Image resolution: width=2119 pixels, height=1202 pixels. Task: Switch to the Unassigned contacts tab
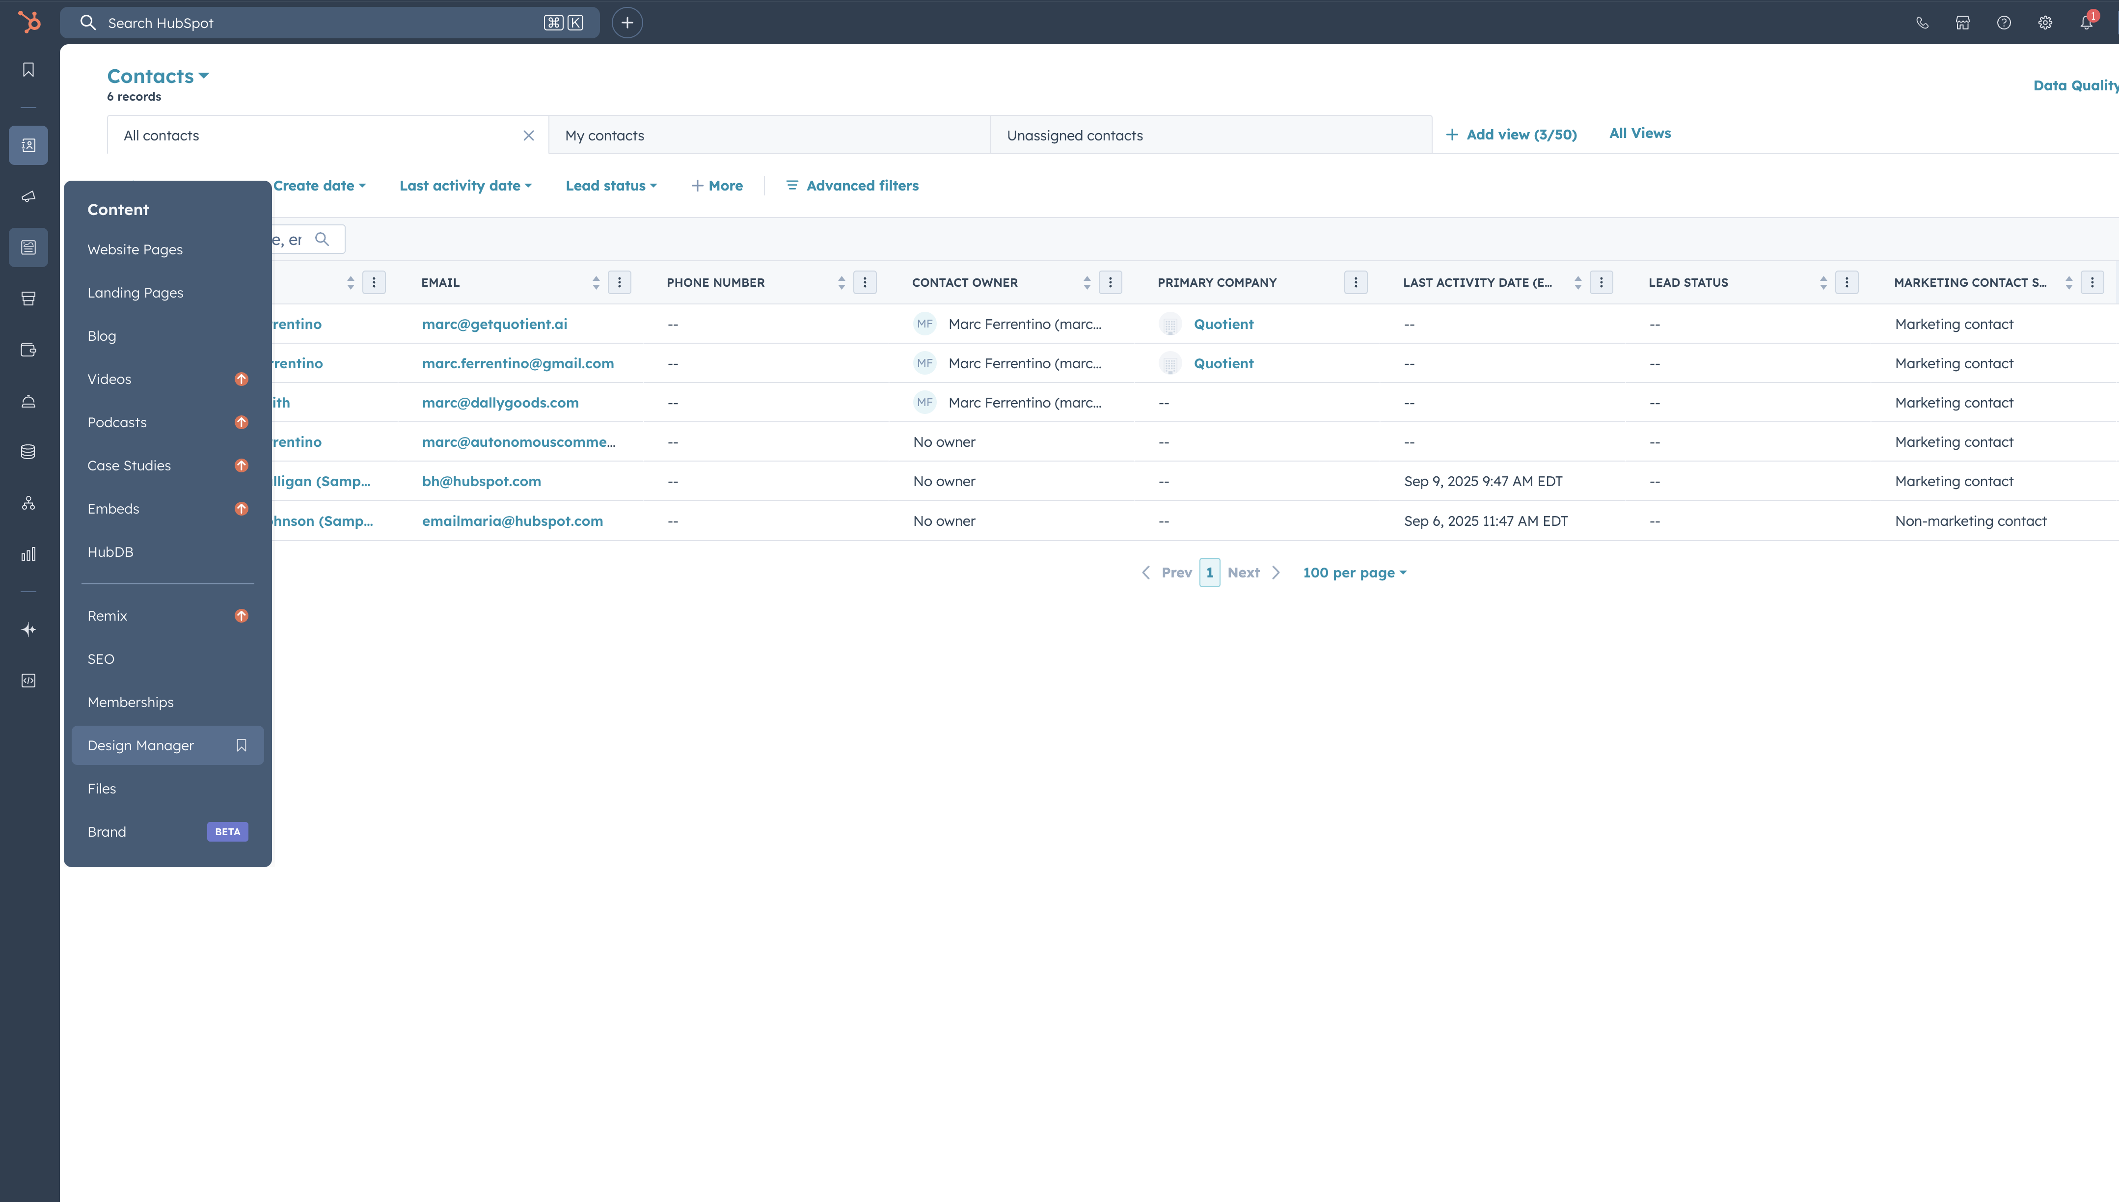(1075, 135)
